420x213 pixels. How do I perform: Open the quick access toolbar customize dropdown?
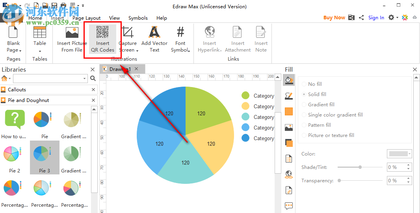pos(83,6)
